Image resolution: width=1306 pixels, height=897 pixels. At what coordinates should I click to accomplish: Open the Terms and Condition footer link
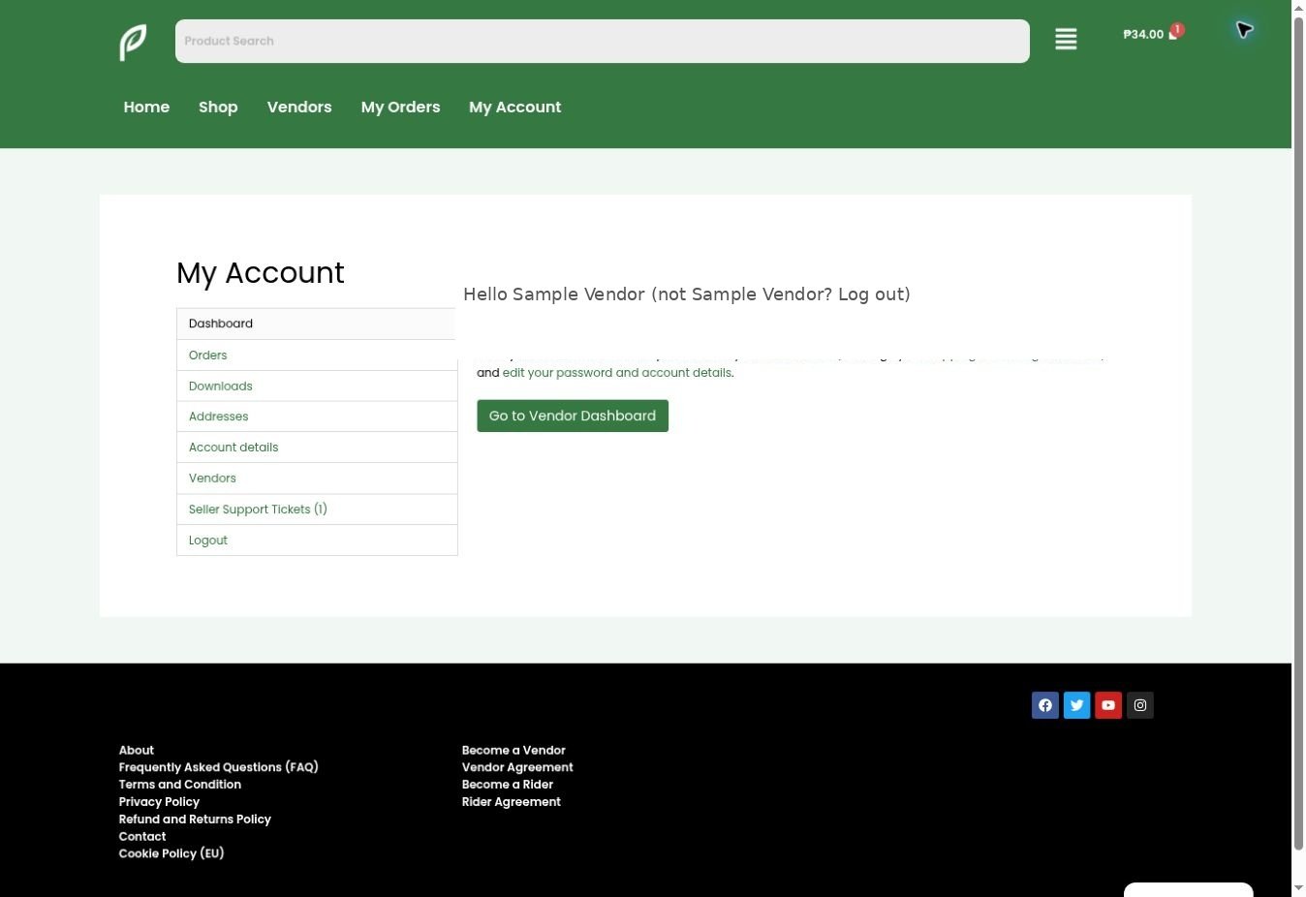pos(180,785)
